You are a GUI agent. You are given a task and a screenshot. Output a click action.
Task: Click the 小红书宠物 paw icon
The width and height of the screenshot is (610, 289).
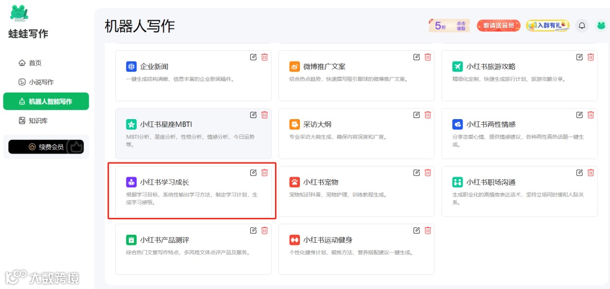[294, 182]
